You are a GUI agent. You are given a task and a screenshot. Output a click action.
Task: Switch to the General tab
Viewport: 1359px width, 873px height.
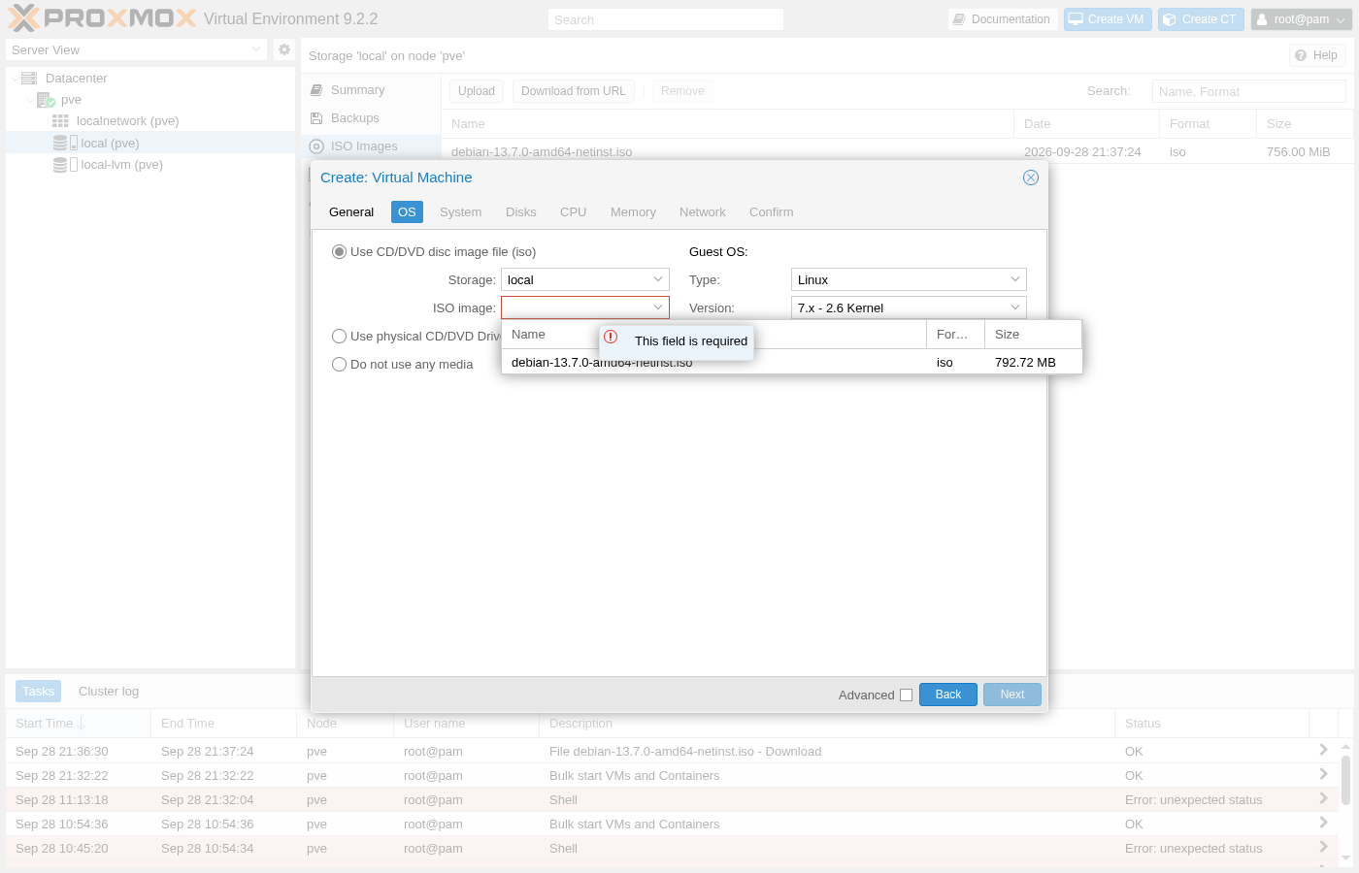(351, 212)
